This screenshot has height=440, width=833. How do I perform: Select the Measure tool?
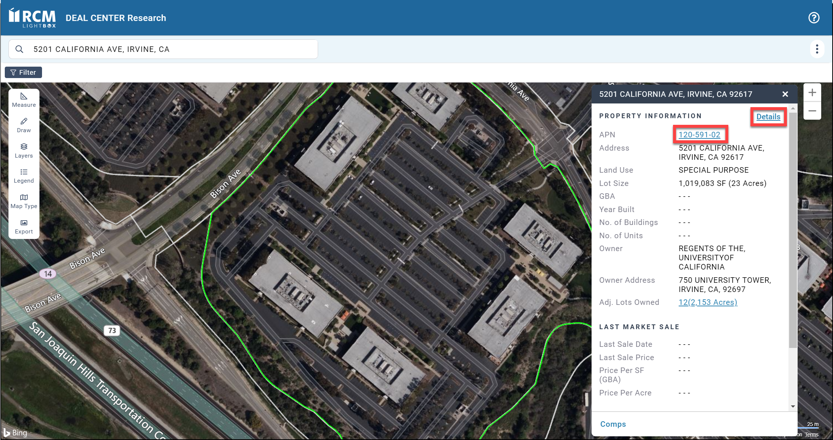24,100
